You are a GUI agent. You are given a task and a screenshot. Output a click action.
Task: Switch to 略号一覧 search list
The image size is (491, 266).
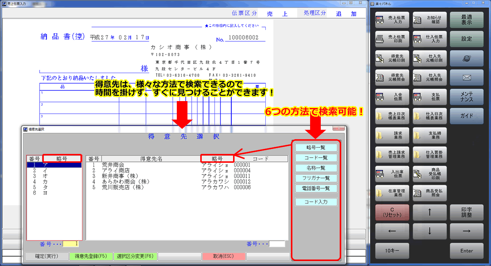point(316,148)
